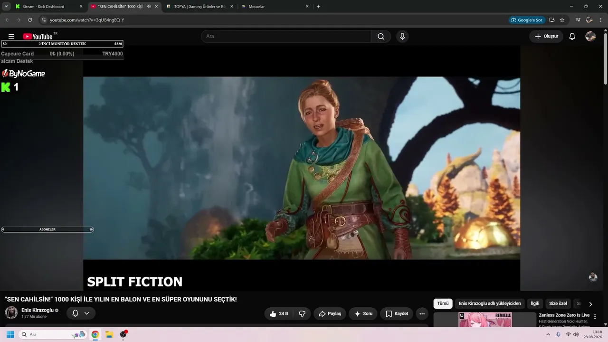Focus the Windows taskbar search box
This screenshot has height=342, width=608.
point(53,334)
